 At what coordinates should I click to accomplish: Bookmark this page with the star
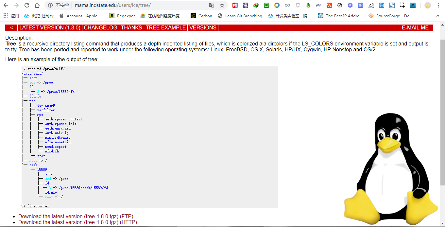coord(222,5)
